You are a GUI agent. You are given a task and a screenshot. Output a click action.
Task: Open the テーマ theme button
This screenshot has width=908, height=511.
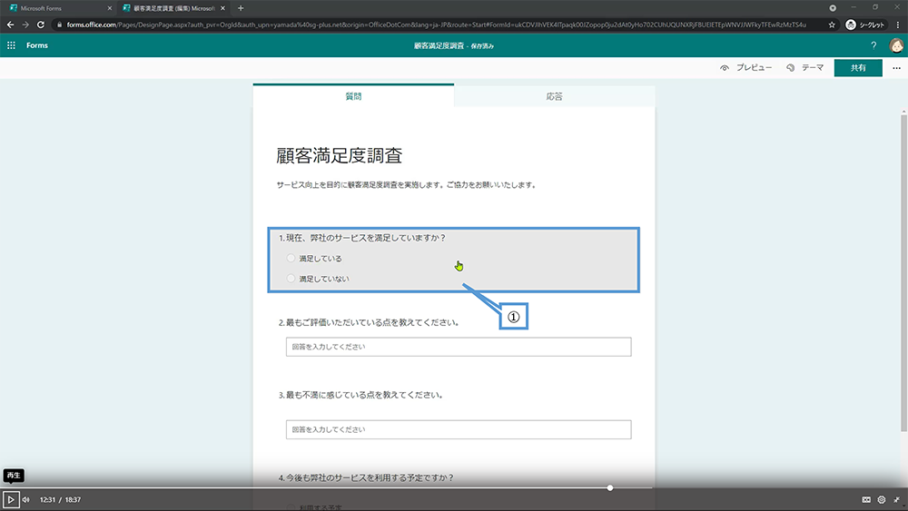[804, 68]
